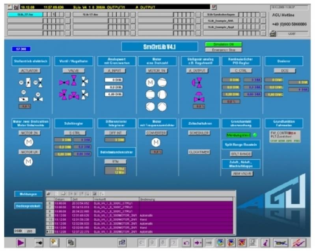Click the Zeit column header
The height and width of the screenshot is (251, 315).
82,199
